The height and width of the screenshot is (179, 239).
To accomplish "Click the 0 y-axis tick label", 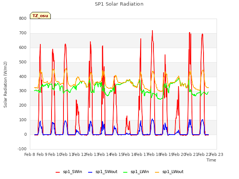I will pos(25,135).
